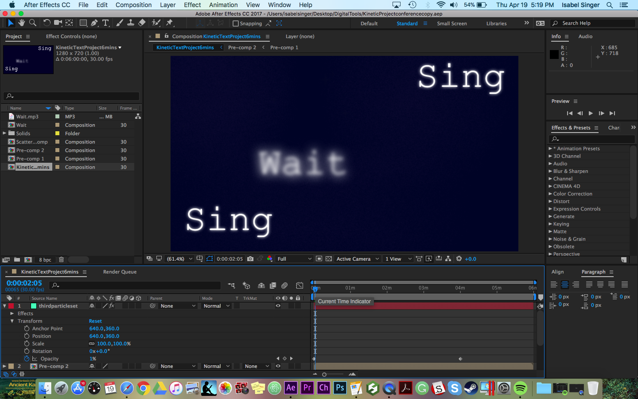
Task: Toggle the Motion Blur enable switch
Action: tap(284, 286)
